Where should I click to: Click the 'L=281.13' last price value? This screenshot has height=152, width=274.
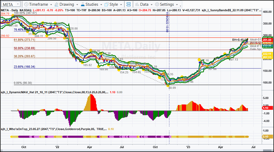[x=39, y=10]
